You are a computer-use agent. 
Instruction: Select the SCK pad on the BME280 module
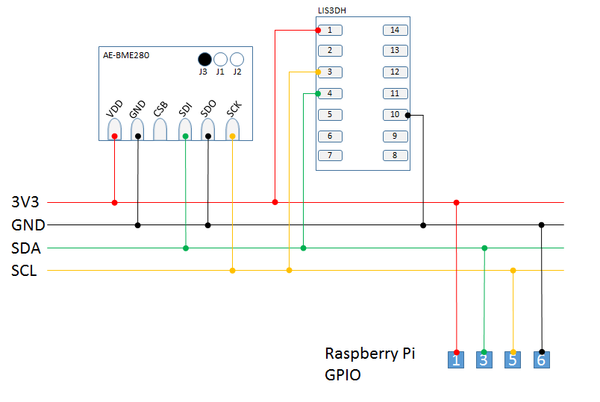(232, 129)
